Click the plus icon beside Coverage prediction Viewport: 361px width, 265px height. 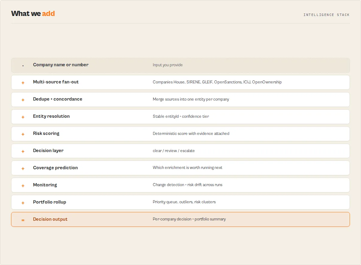tap(23, 168)
